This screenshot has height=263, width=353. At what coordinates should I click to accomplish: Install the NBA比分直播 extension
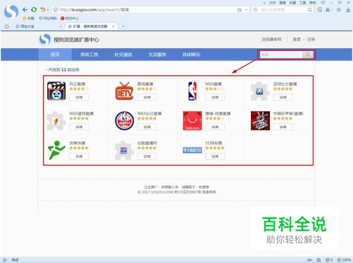pyautogui.click(x=147, y=127)
